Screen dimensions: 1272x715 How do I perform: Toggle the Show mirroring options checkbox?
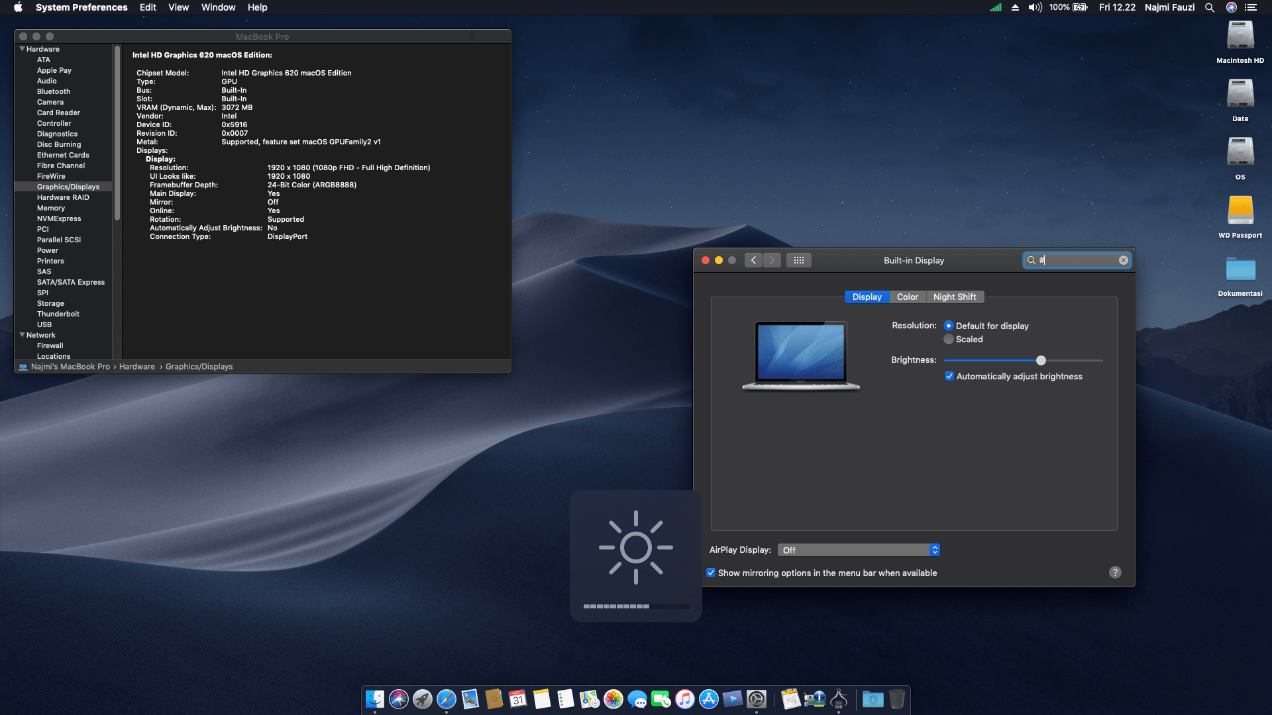[711, 573]
